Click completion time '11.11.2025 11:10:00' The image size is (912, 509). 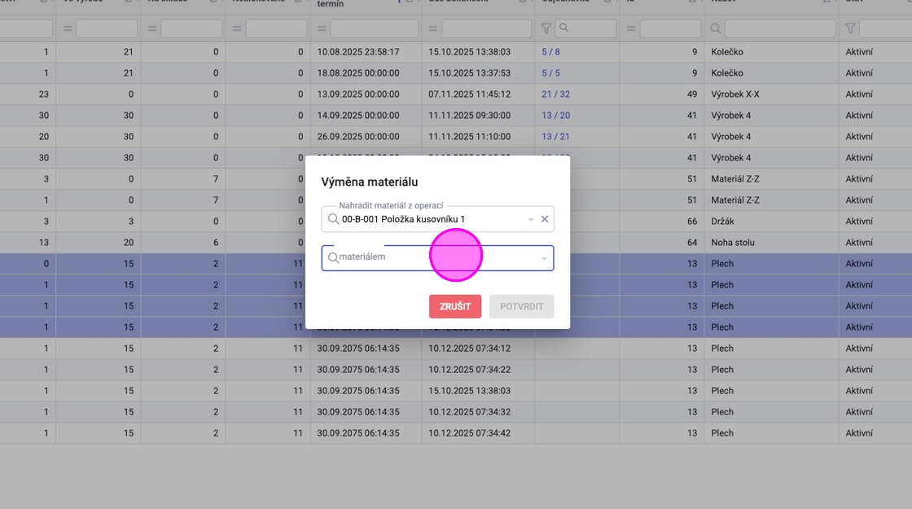coord(469,137)
